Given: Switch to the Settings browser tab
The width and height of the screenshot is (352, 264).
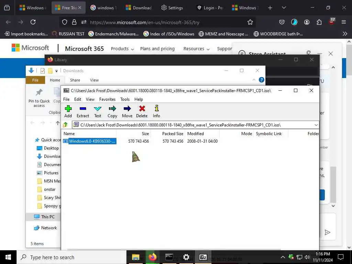Looking at the screenshot, I should click(173, 8).
